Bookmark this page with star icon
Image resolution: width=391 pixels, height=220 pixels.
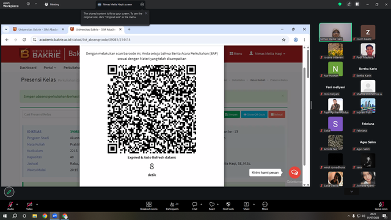point(283,40)
